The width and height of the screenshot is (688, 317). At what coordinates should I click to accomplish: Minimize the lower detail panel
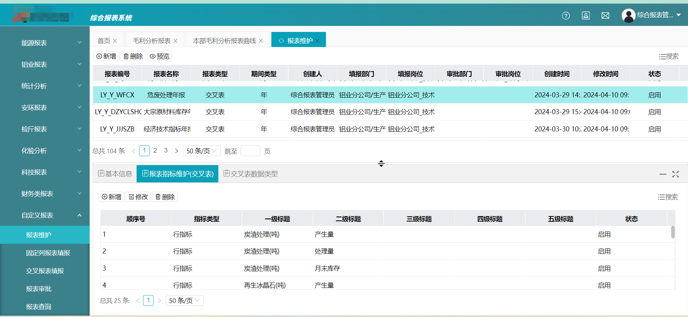point(663,174)
